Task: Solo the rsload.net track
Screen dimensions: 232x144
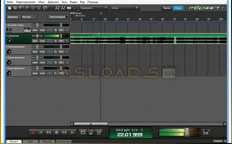Action: click(x=42, y=41)
